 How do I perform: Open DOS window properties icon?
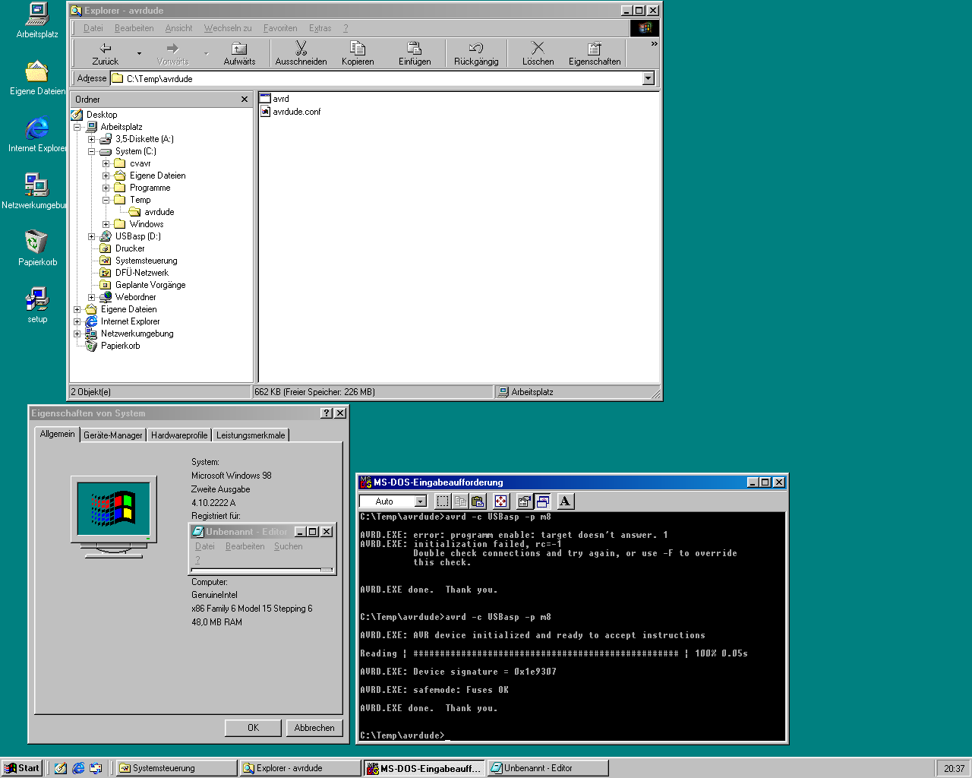[x=524, y=501]
